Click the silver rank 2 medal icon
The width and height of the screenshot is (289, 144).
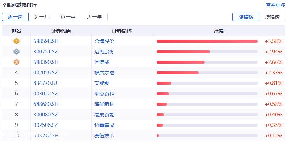[x=17, y=52]
